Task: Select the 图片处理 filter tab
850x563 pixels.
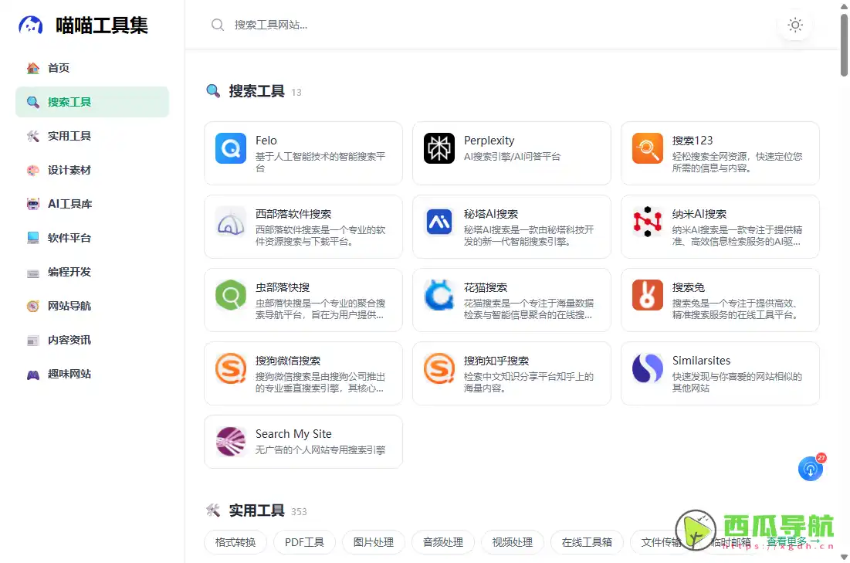Action: pos(374,542)
